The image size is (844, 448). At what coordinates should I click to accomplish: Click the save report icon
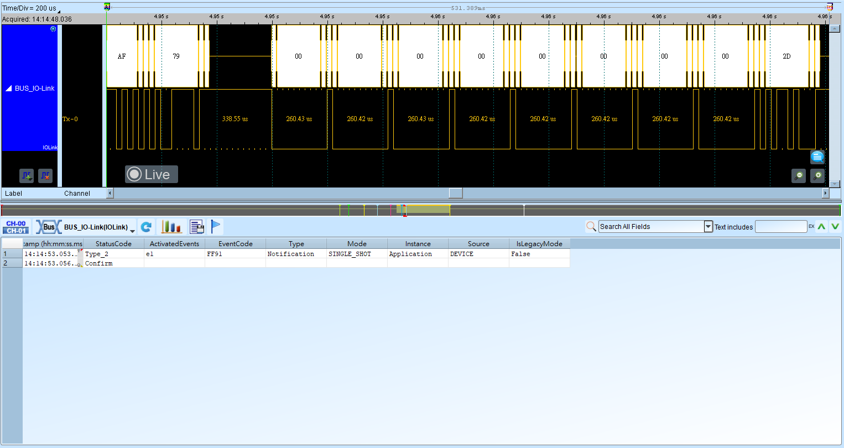pos(197,227)
